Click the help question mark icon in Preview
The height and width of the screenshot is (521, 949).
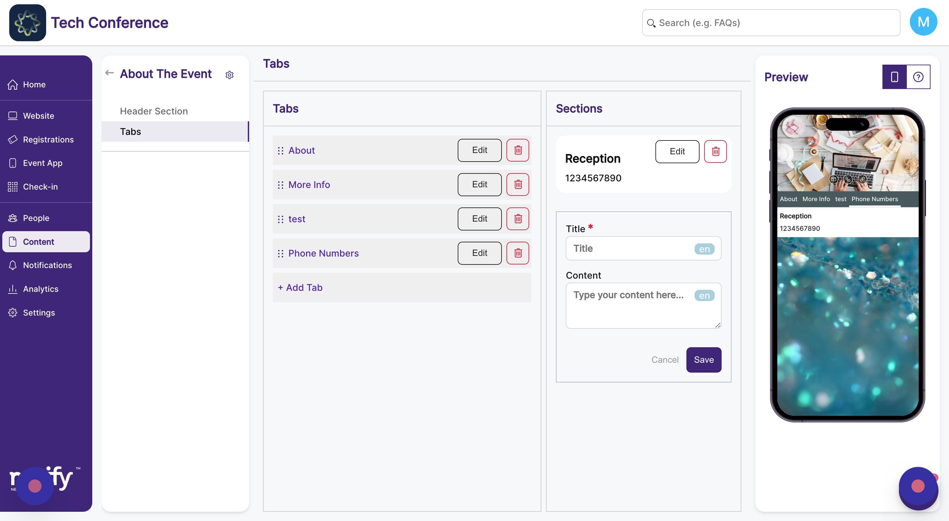[918, 77]
